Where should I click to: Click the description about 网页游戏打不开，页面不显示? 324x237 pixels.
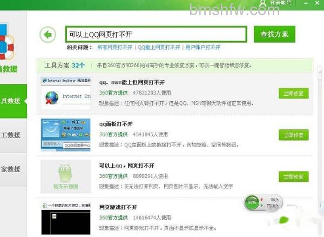tap(158, 228)
